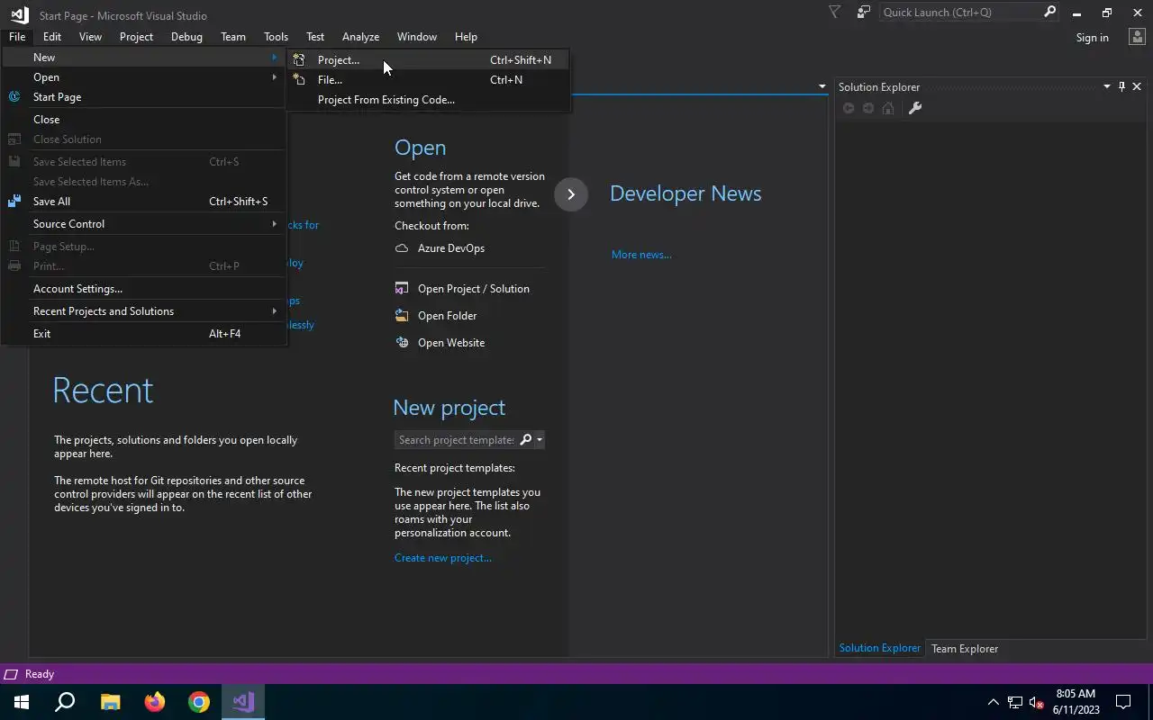Click the status bar Ready icon

[x=11, y=674]
